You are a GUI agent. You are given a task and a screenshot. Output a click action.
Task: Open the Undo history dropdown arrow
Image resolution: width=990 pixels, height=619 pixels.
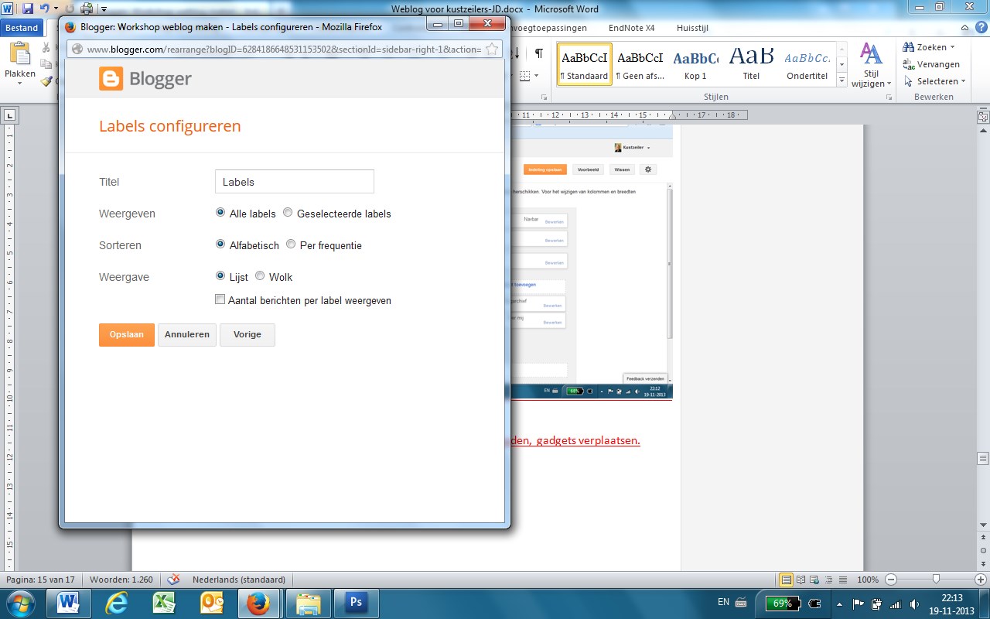click(x=56, y=9)
